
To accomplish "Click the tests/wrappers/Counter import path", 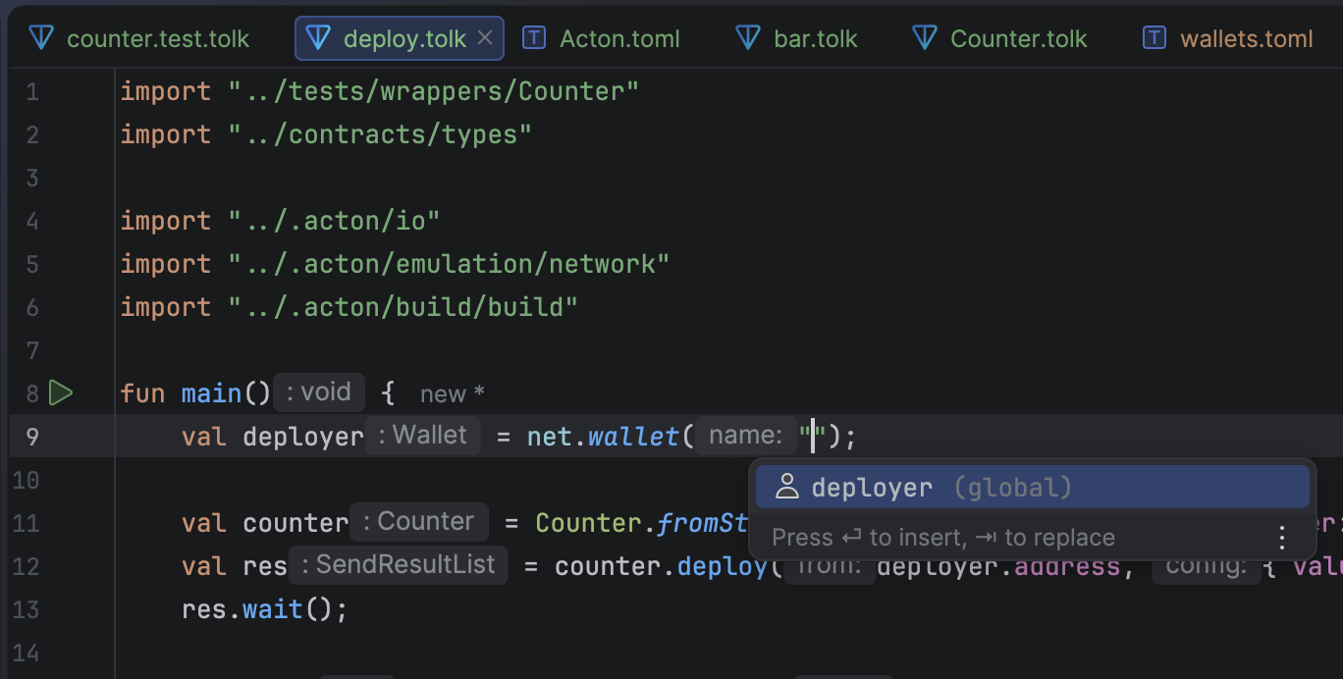I will [433, 91].
